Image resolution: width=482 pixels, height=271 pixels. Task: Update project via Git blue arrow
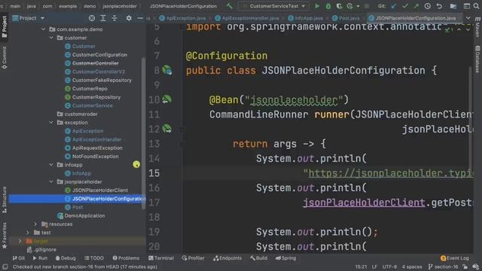pyautogui.click(x=394, y=6)
